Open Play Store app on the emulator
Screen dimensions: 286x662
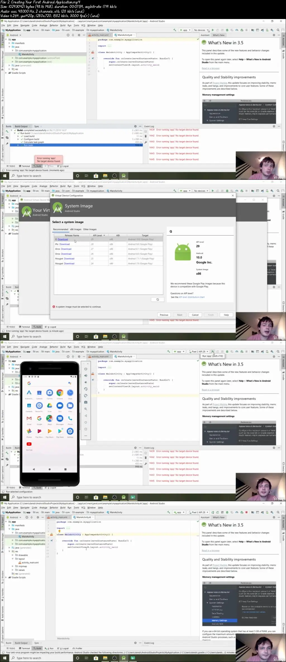[x=60, y=431]
